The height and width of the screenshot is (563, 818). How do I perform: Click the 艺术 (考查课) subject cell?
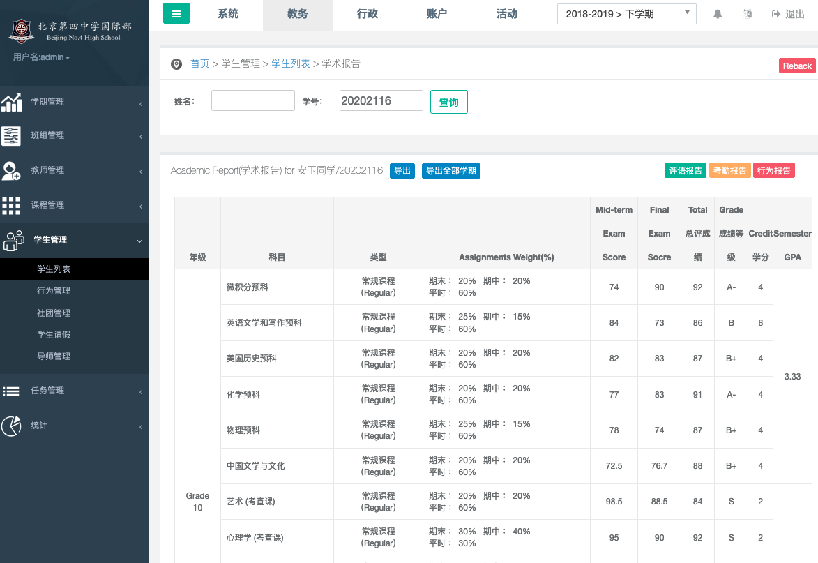pos(277,502)
